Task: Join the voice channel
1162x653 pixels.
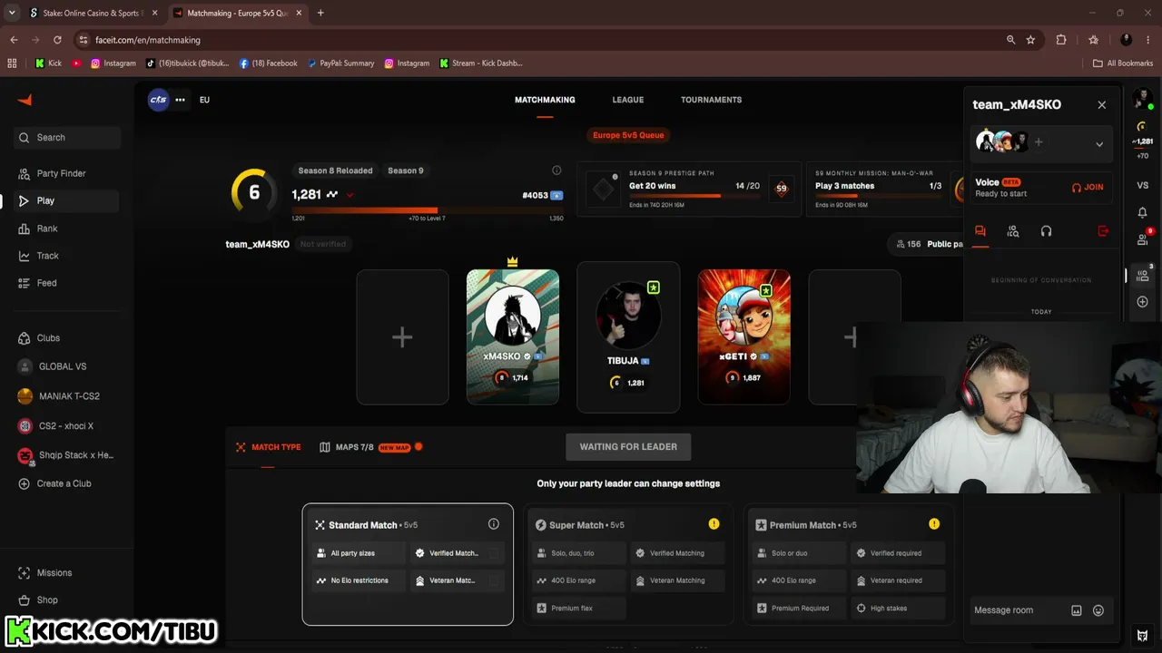Action: (x=1088, y=187)
